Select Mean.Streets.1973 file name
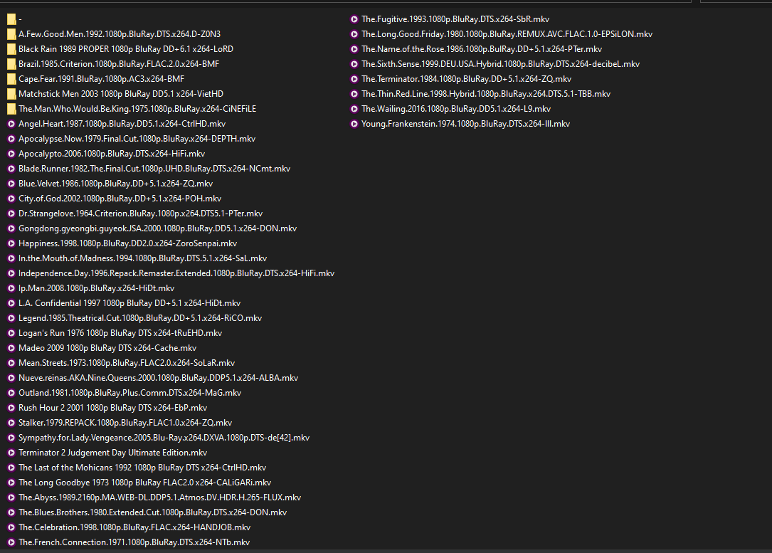 tap(127, 363)
